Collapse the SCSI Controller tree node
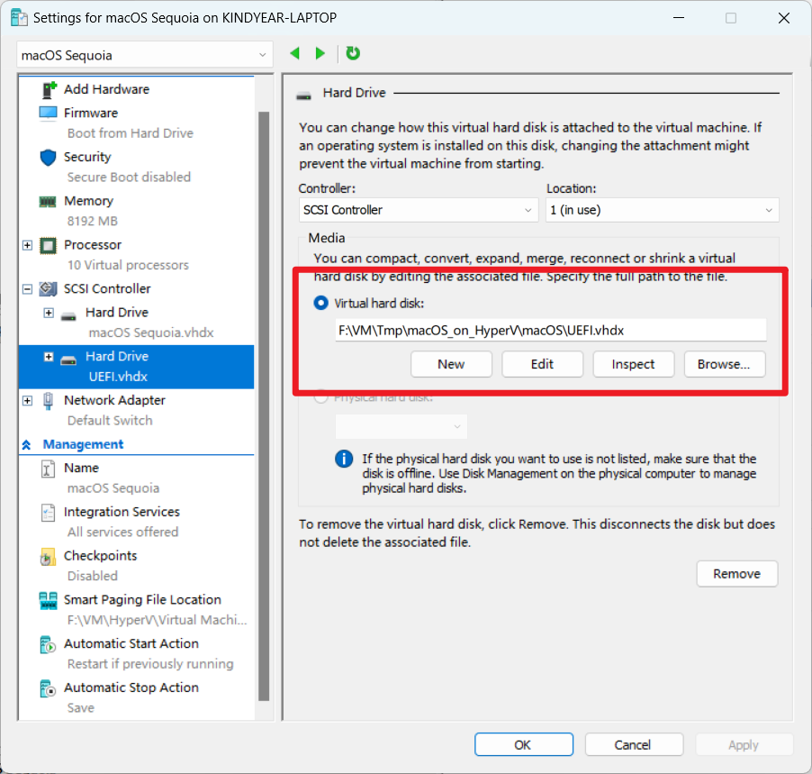This screenshot has height=774, width=812. pyautogui.click(x=27, y=289)
